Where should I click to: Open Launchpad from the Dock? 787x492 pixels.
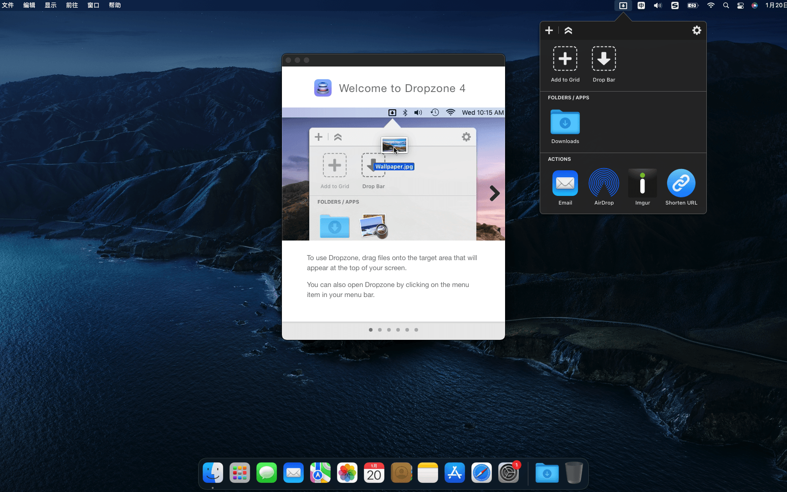click(240, 473)
